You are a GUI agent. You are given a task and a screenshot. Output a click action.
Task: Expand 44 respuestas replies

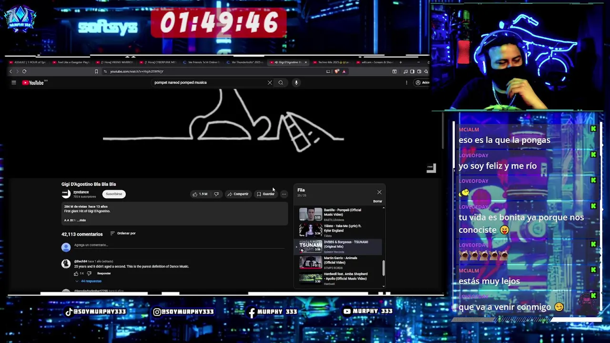(x=88, y=281)
